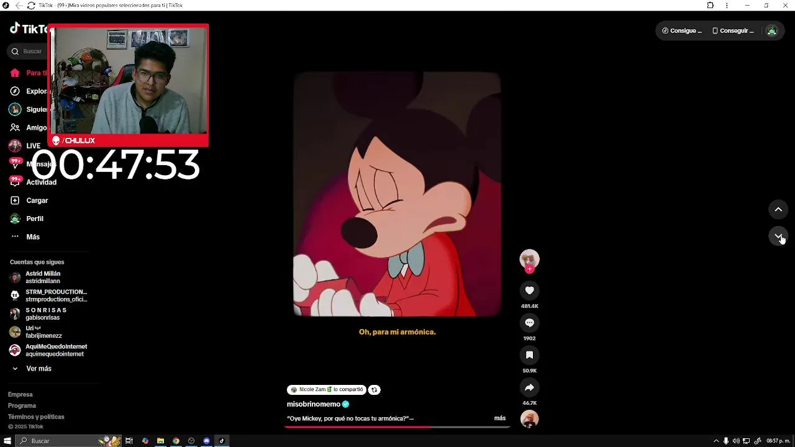Like the video with the heart icon
Viewport: 795px width, 447px height.
529,291
